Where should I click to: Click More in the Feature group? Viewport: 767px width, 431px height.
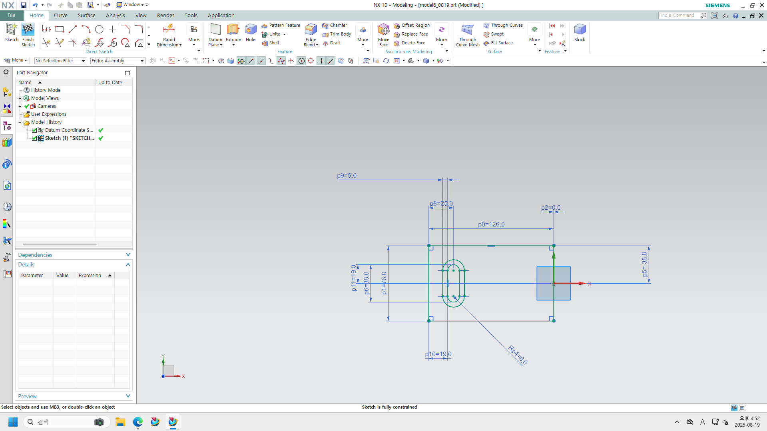click(x=363, y=35)
